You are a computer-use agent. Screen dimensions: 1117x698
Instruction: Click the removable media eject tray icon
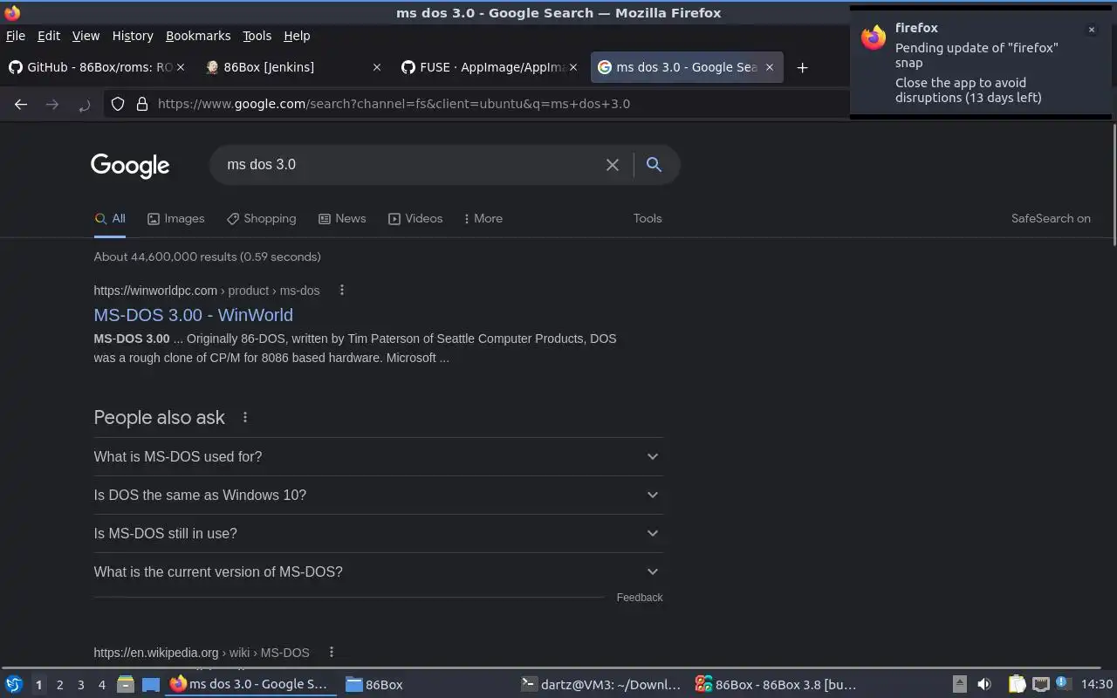[959, 684]
